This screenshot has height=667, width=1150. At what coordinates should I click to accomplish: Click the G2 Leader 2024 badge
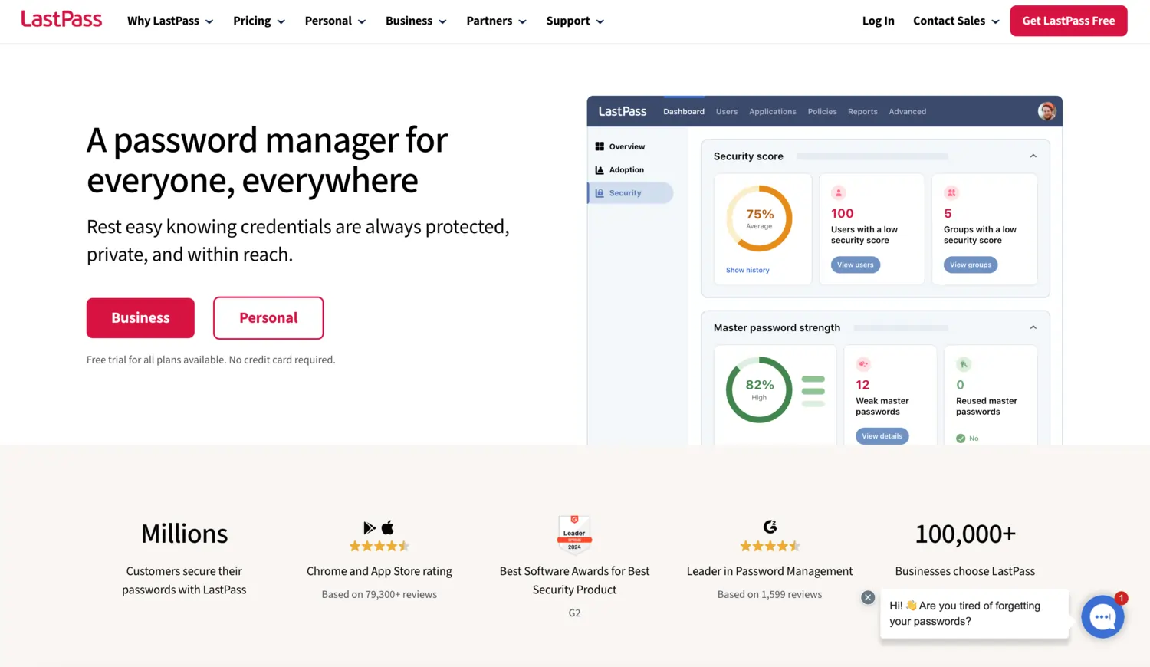[574, 534]
